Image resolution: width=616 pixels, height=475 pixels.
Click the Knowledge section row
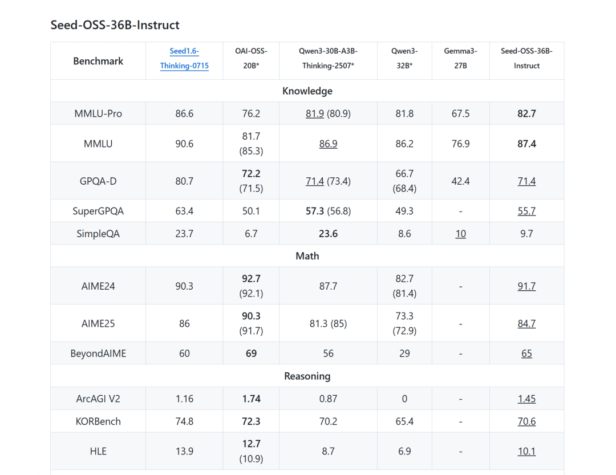307,91
